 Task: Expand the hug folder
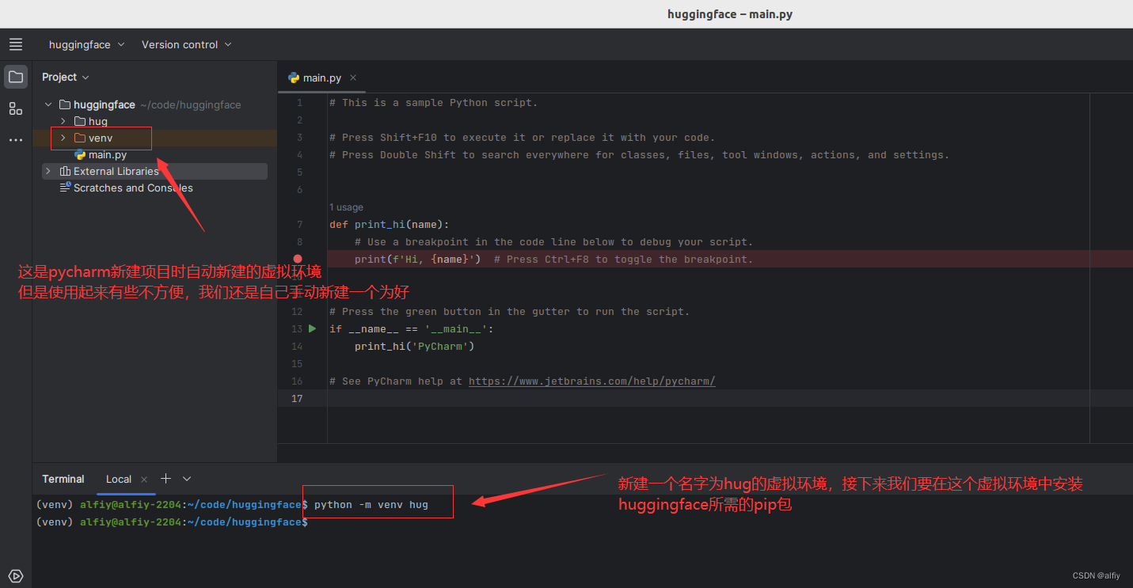pos(63,121)
